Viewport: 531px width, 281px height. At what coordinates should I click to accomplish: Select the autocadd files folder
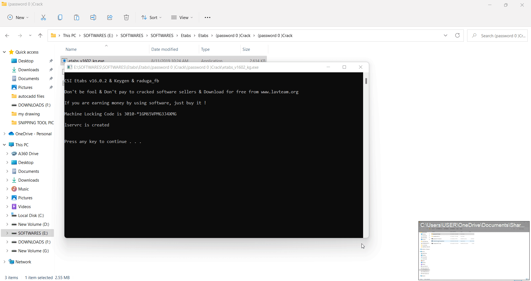pos(31,96)
